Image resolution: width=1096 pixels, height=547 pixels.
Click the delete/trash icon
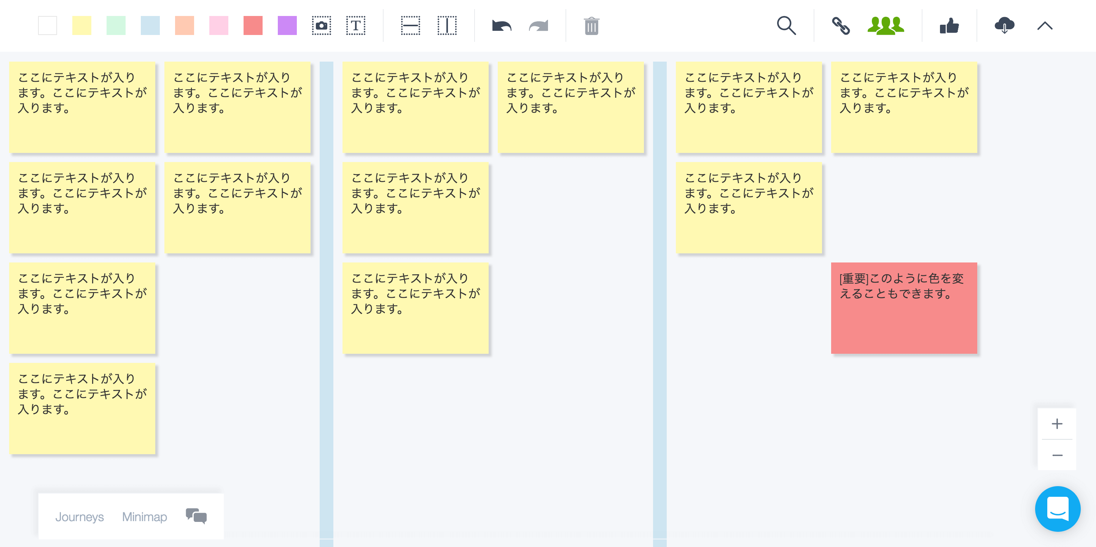pyautogui.click(x=592, y=26)
